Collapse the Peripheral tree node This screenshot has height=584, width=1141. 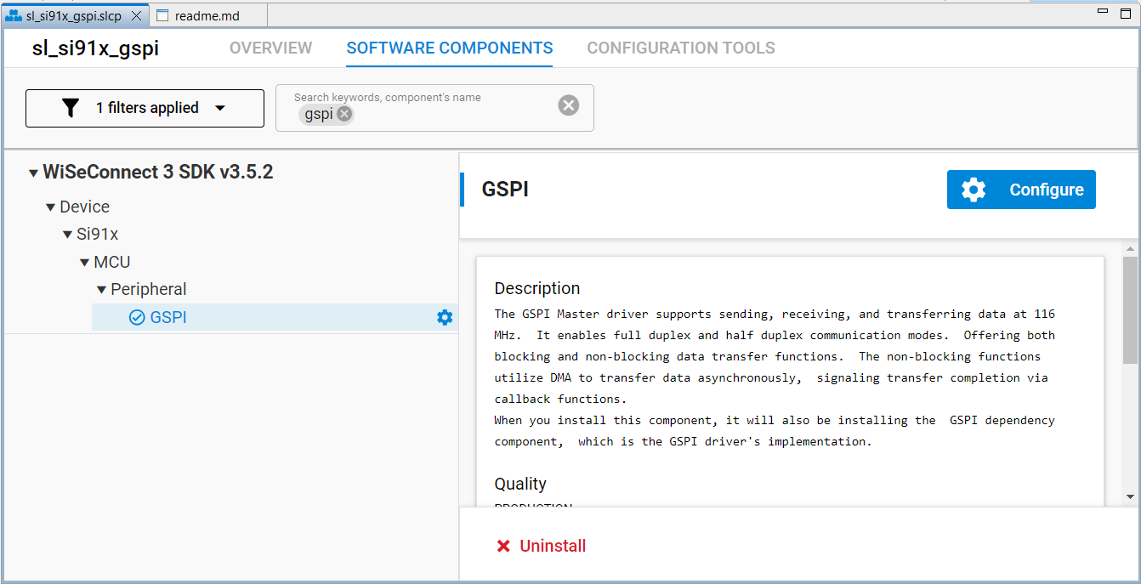[x=100, y=289]
